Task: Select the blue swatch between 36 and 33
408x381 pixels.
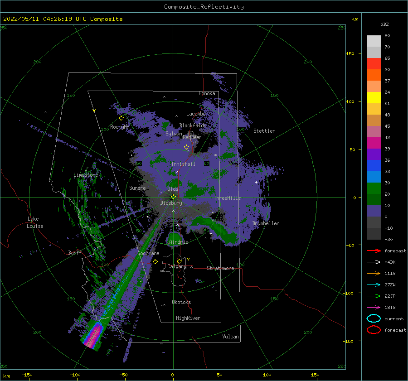Action: click(x=374, y=166)
